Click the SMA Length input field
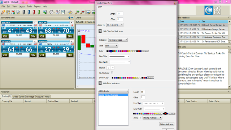The width and height of the screenshot is (231, 130). 120,14
